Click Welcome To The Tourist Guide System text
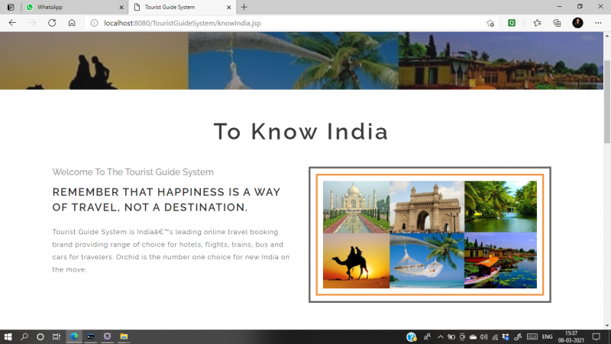 [133, 172]
